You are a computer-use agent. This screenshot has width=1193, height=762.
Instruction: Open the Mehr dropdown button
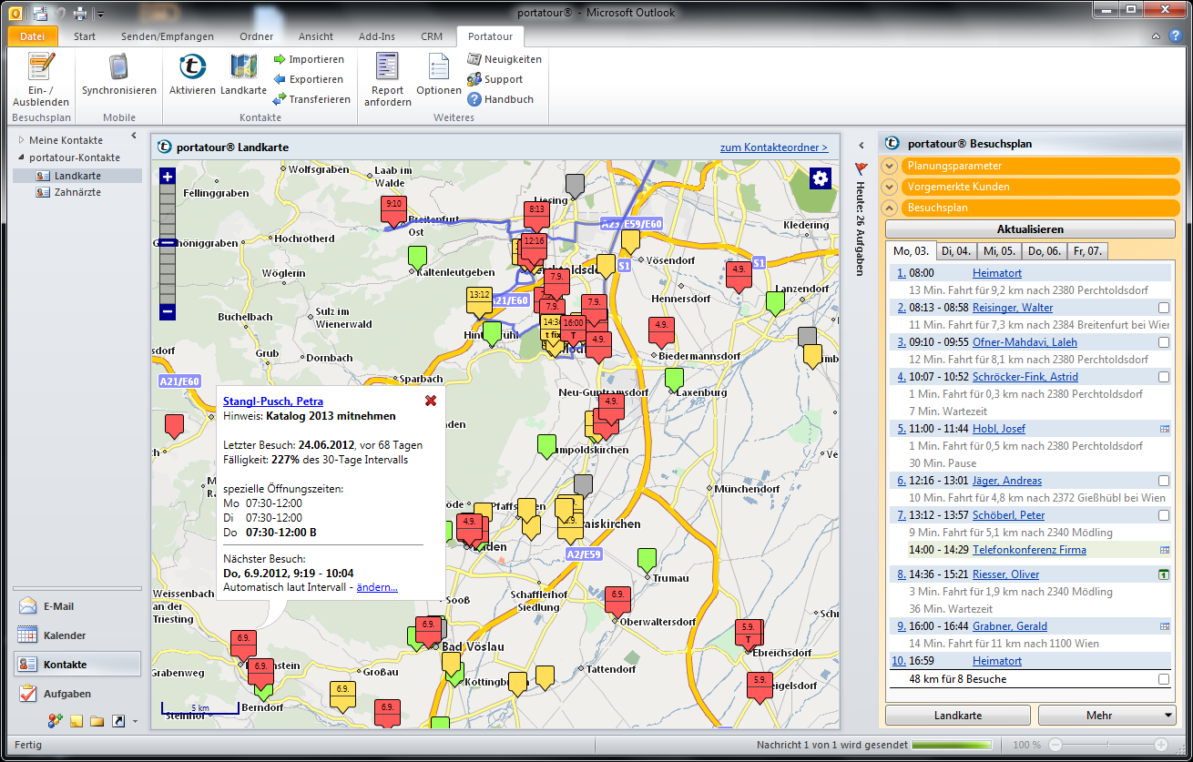1106,716
